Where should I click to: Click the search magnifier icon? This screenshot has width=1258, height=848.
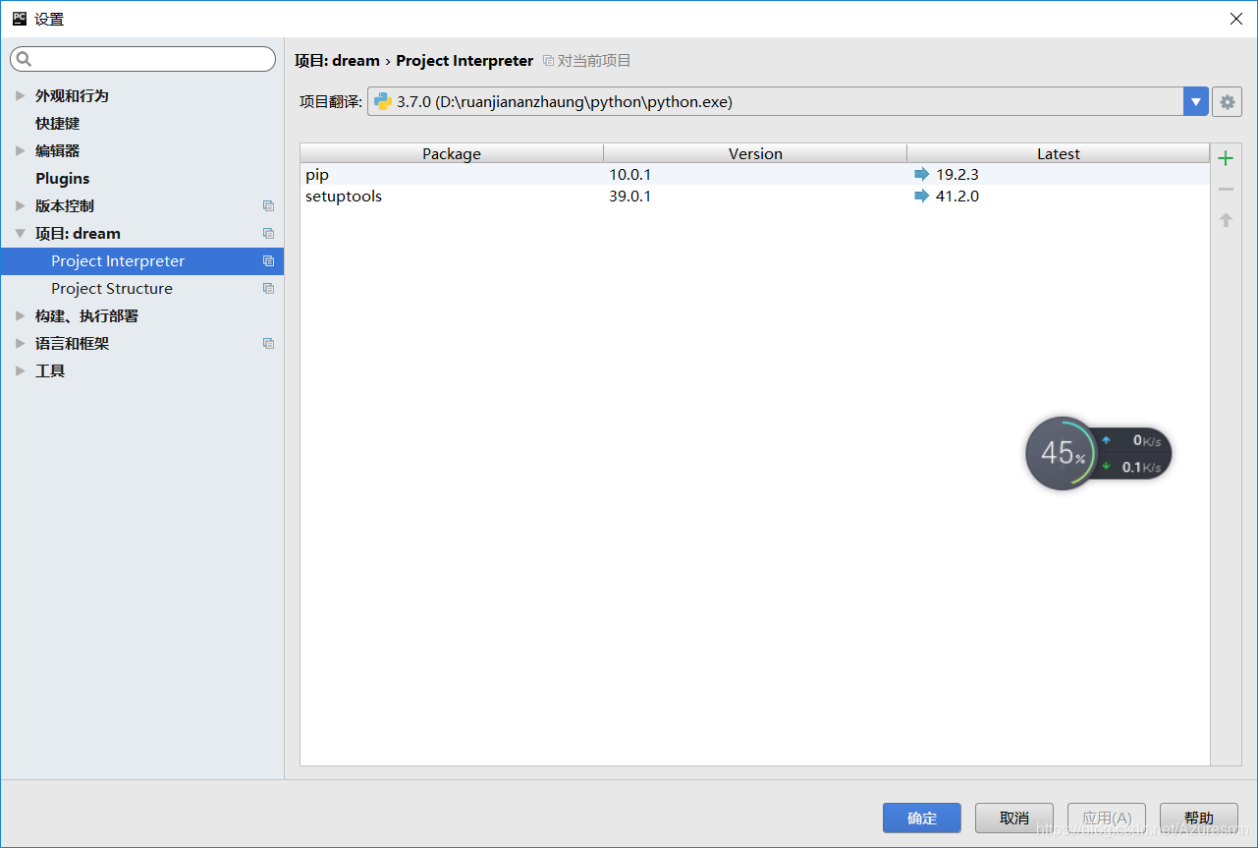click(x=25, y=59)
